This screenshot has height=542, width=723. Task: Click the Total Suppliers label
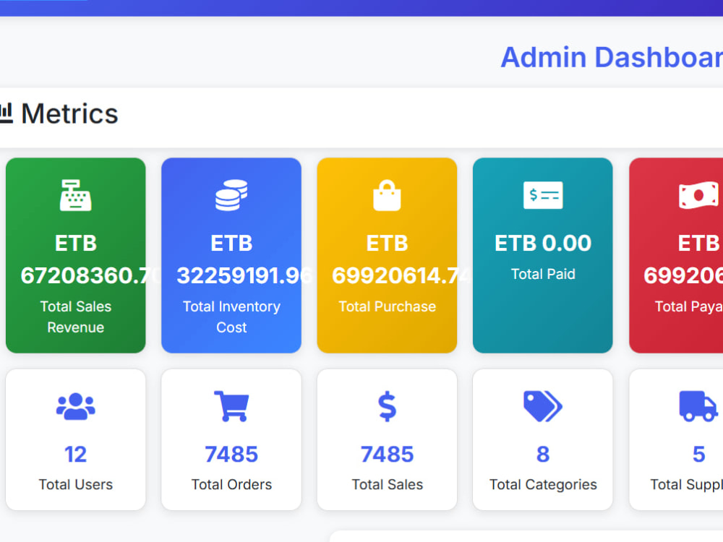[x=687, y=484]
